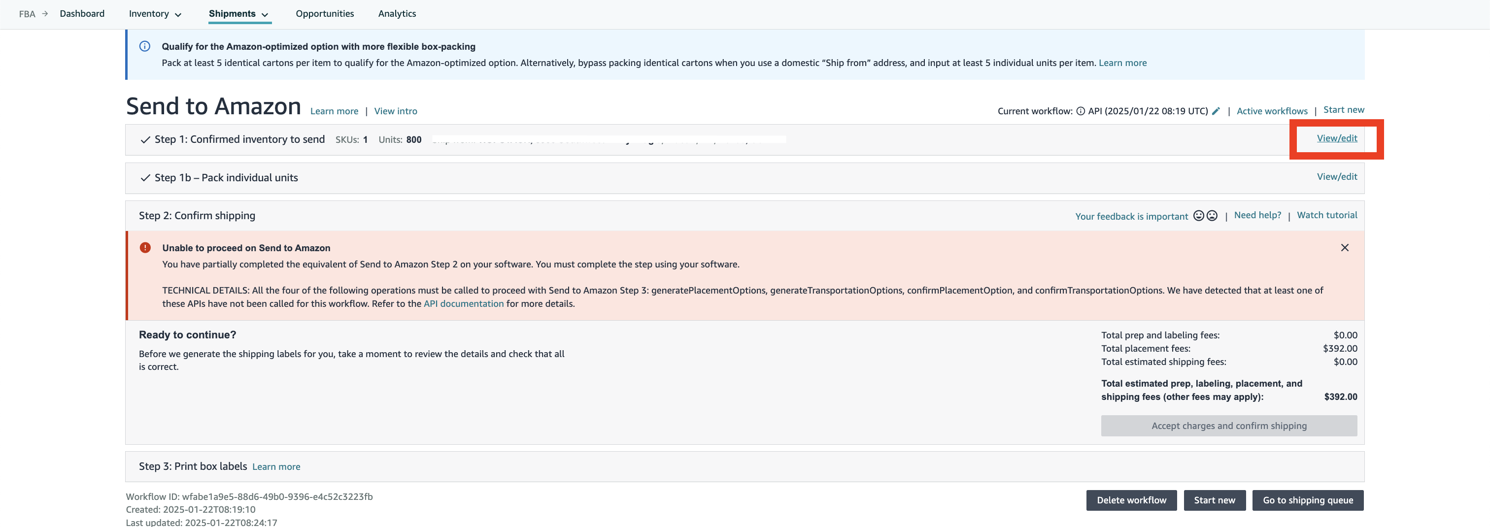Dismiss the error banner with X icon
The image size is (1490, 527).
click(x=1344, y=248)
